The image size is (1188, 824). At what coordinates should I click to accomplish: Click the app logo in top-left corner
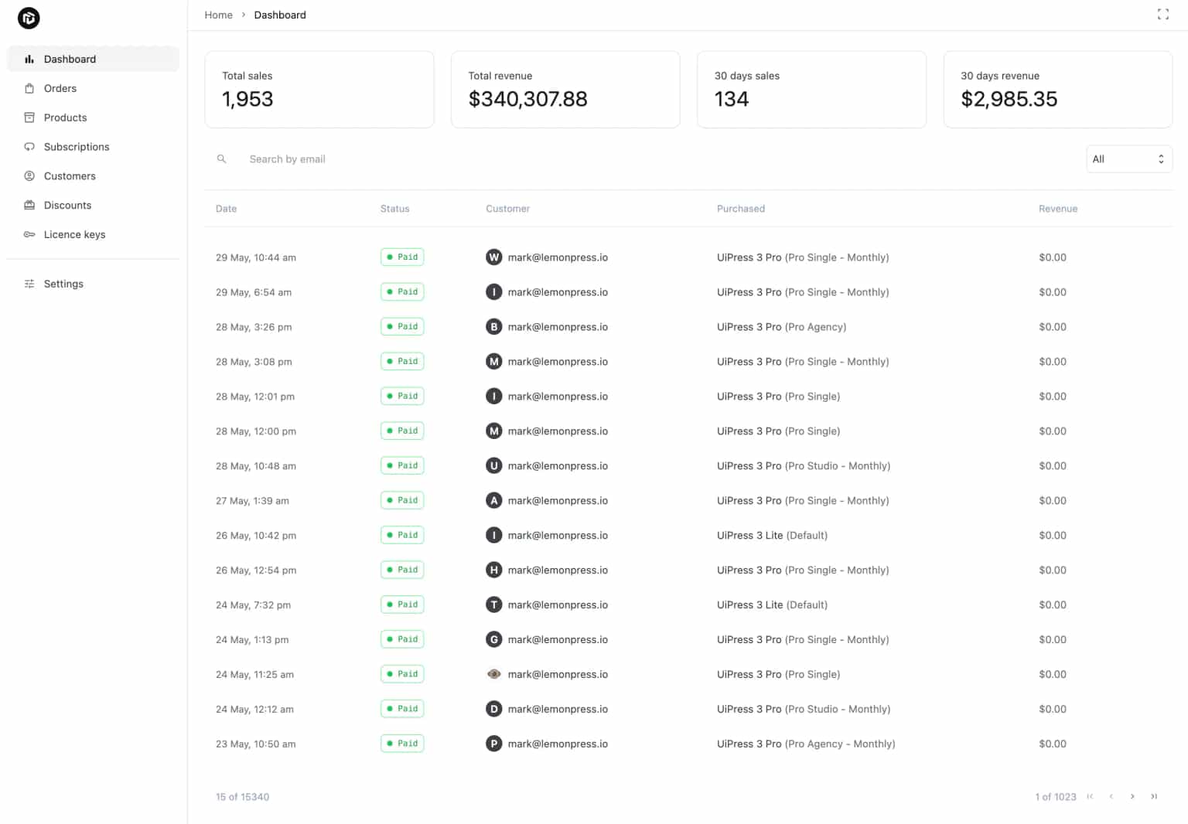29,18
